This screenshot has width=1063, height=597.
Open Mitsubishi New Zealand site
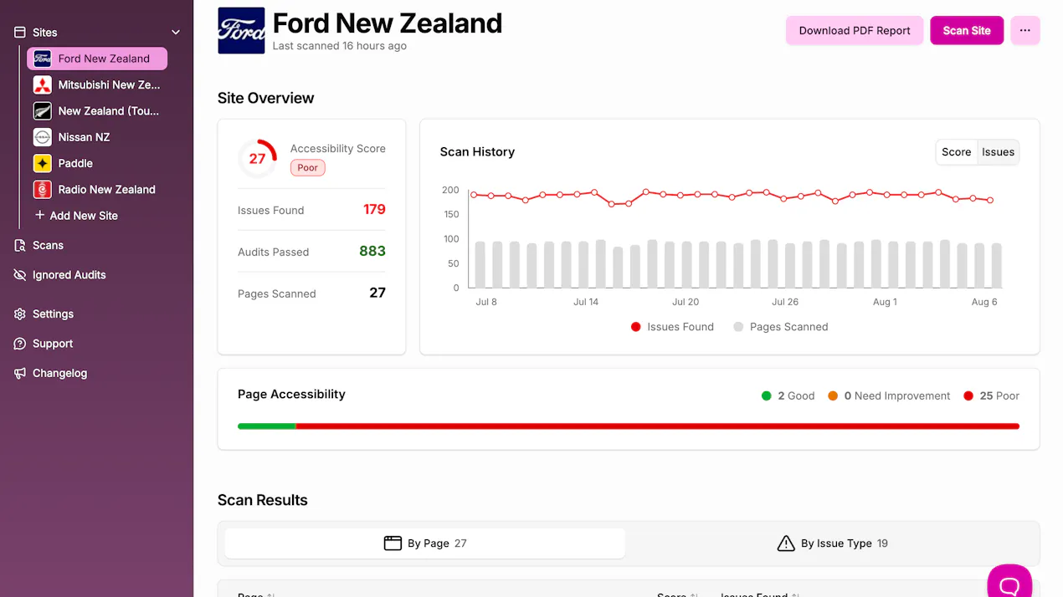point(97,84)
